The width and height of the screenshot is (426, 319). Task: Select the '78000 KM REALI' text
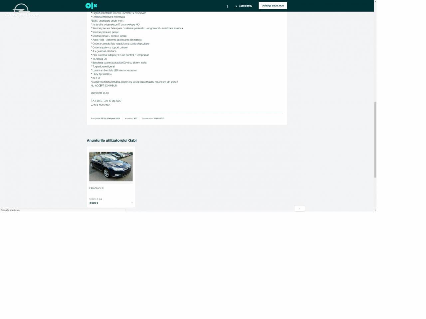tap(100, 93)
